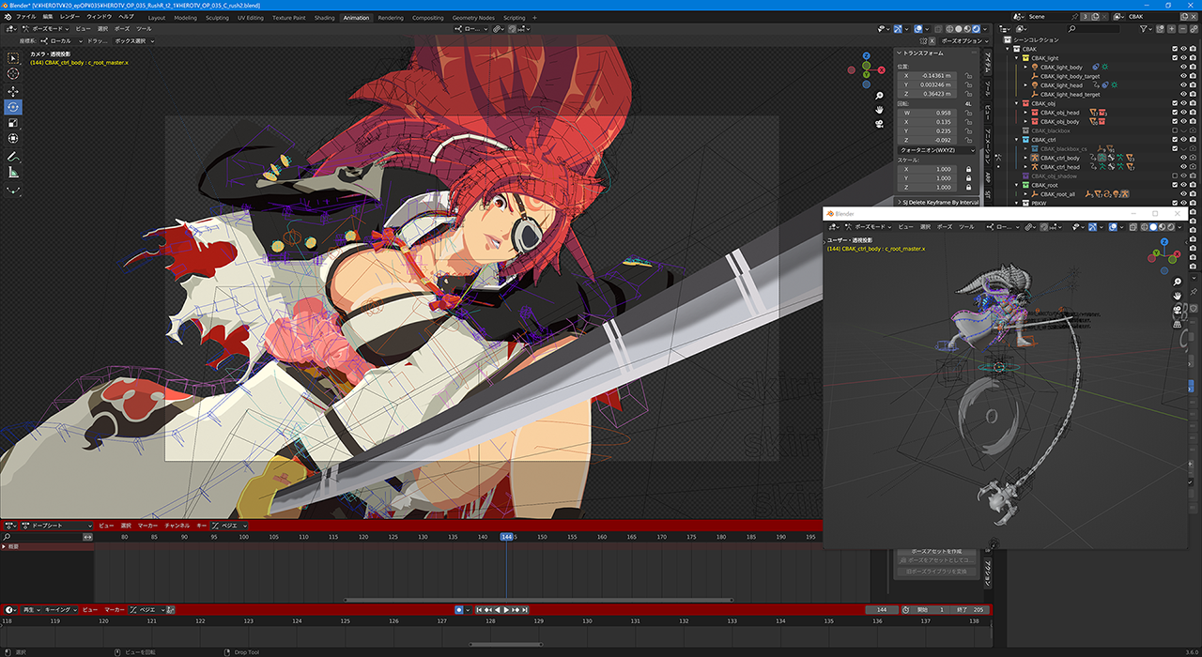The height and width of the screenshot is (657, 1202).
Task: Select wireframe viewport shading
Action: (950, 29)
